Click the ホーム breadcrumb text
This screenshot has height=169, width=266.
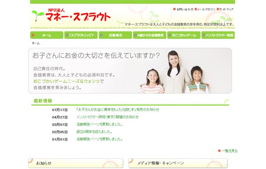(x=35, y=43)
